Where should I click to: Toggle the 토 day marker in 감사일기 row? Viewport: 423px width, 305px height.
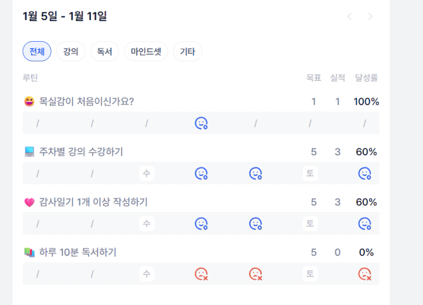pyautogui.click(x=310, y=224)
